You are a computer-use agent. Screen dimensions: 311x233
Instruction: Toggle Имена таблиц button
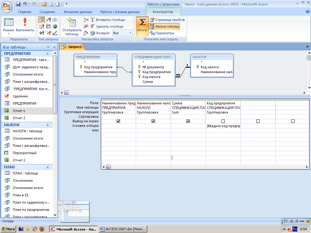(x=164, y=26)
